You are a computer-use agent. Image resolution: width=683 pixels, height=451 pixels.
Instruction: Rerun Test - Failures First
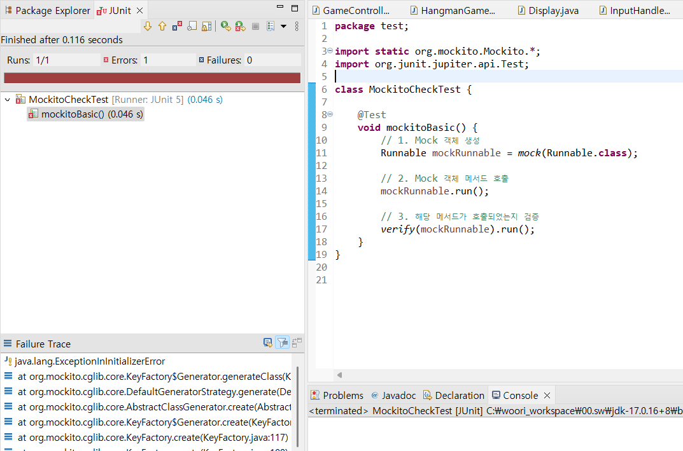coord(240,26)
